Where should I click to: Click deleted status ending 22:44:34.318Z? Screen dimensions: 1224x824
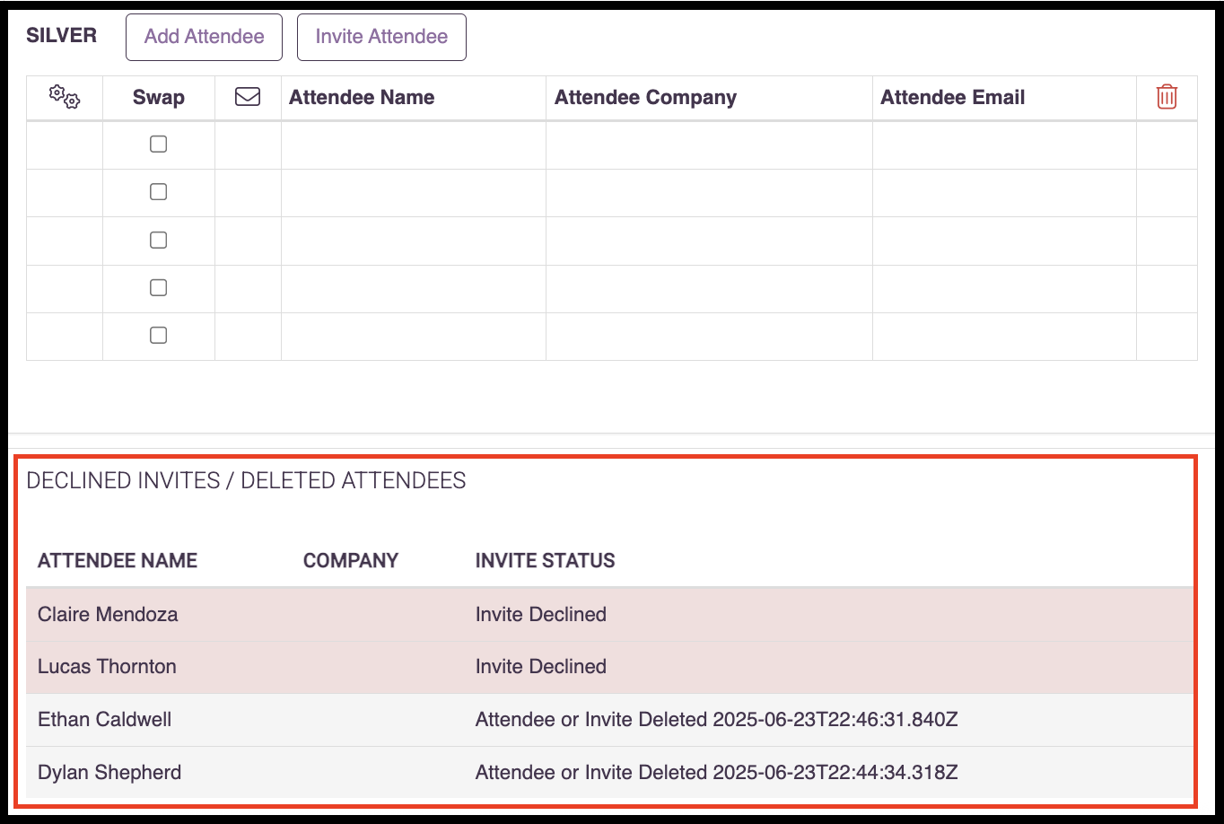coord(717,773)
